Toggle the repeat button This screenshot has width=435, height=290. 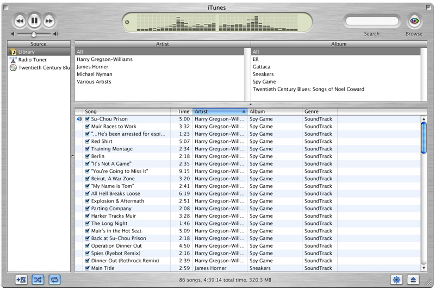[55, 280]
